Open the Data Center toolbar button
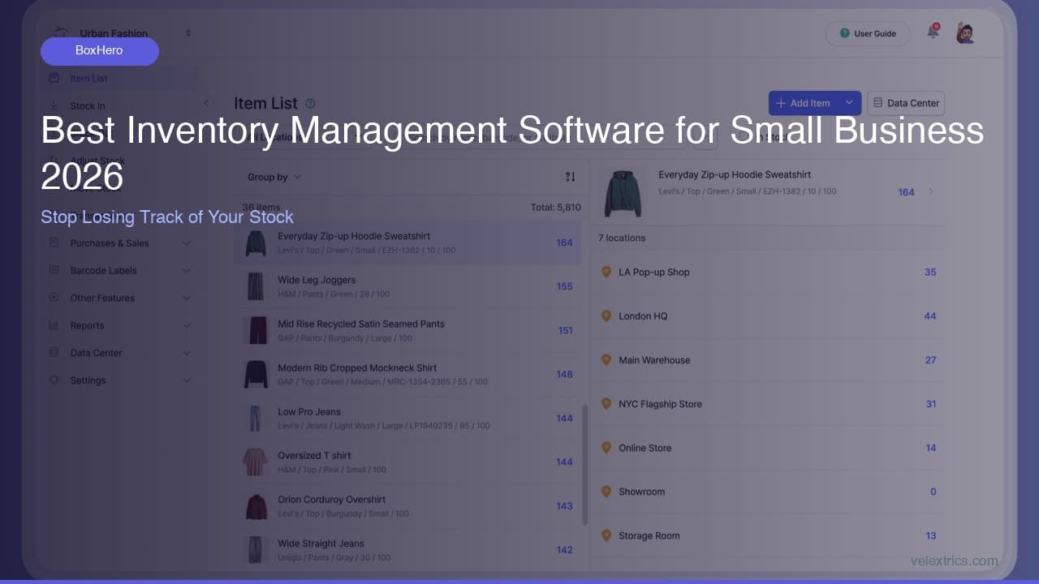 coord(906,103)
